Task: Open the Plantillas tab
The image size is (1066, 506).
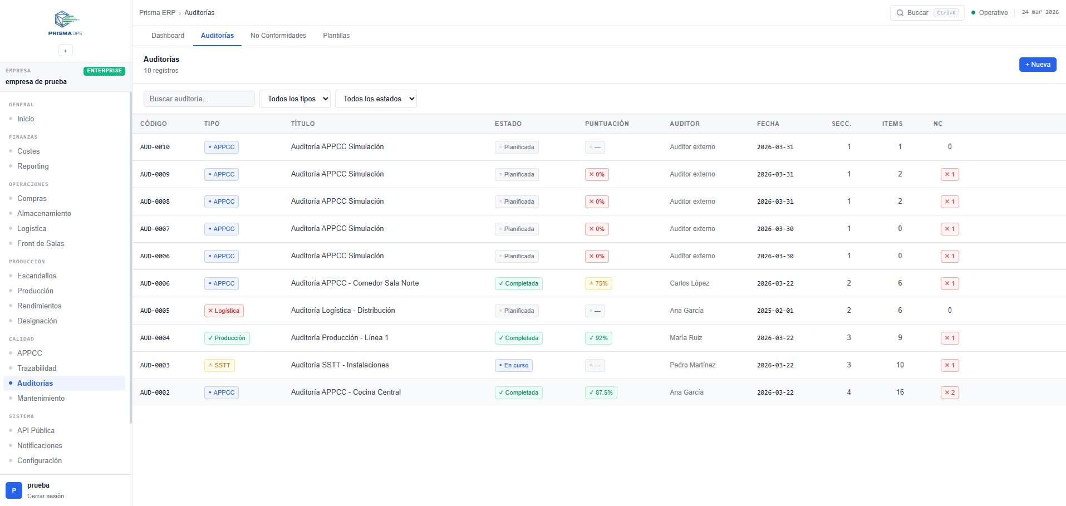Action: point(336,36)
